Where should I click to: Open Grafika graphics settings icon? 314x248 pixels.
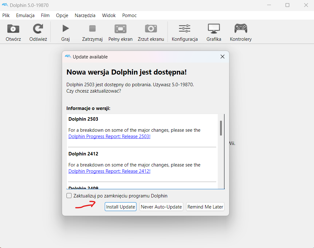[214, 28]
